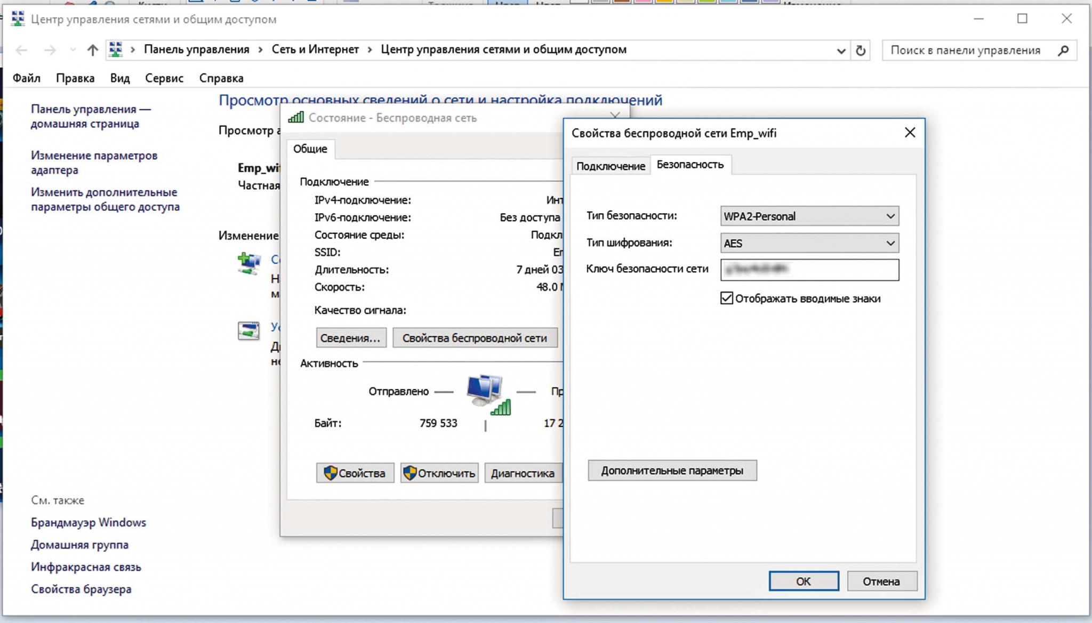
Task: Click the wireless signal icon in status title
Action: click(x=296, y=118)
